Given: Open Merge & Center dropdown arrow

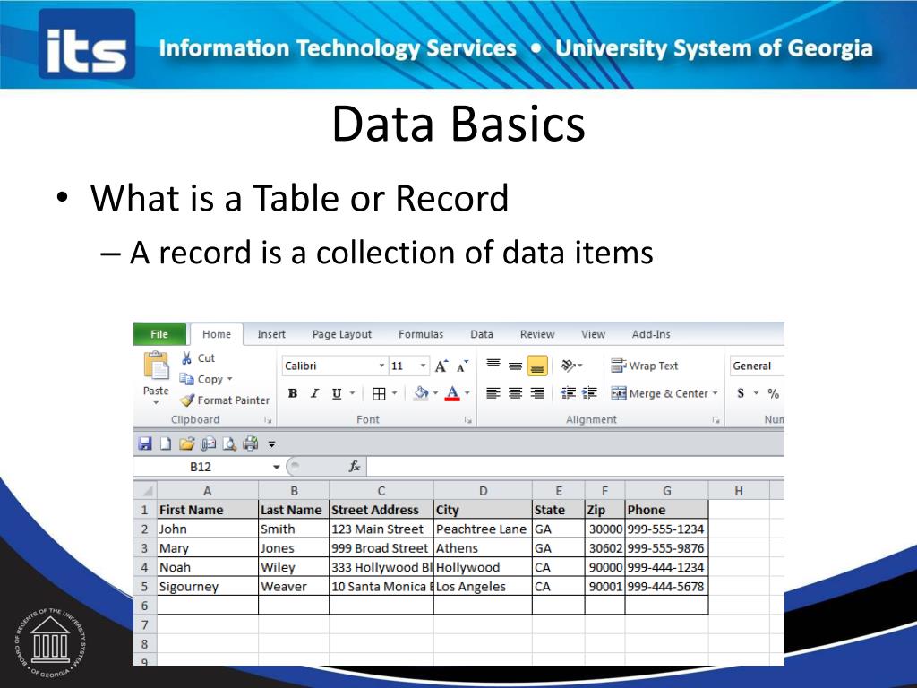Looking at the screenshot, I should click(715, 393).
